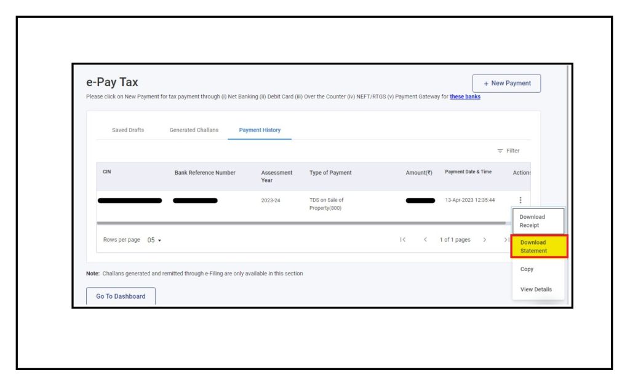This screenshot has width=630, height=383.
Task: Click the New Payment button
Action: [506, 84]
